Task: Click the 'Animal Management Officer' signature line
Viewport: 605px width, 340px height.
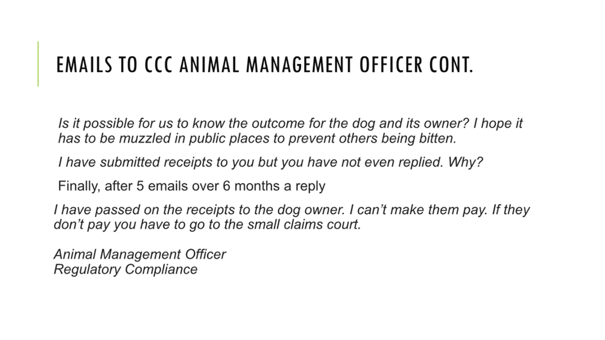Action: [x=140, y=255]
